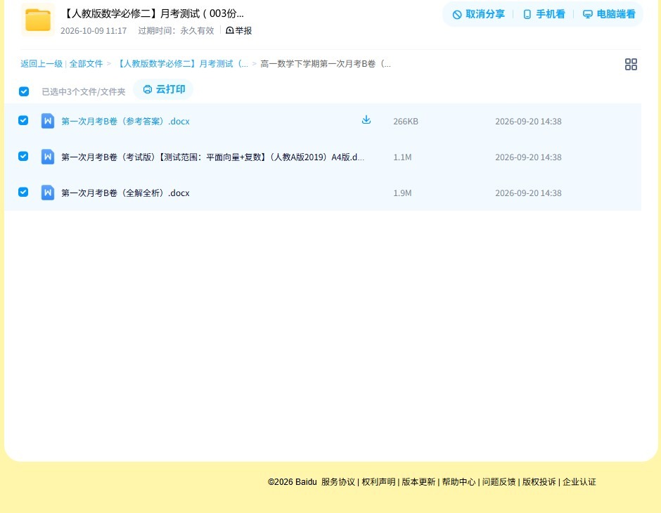Image resolution: width=661 pixels, height=513 pixels.
Task: Uncheck the 参考答案 file checkbox
Action: pos(23,120)
